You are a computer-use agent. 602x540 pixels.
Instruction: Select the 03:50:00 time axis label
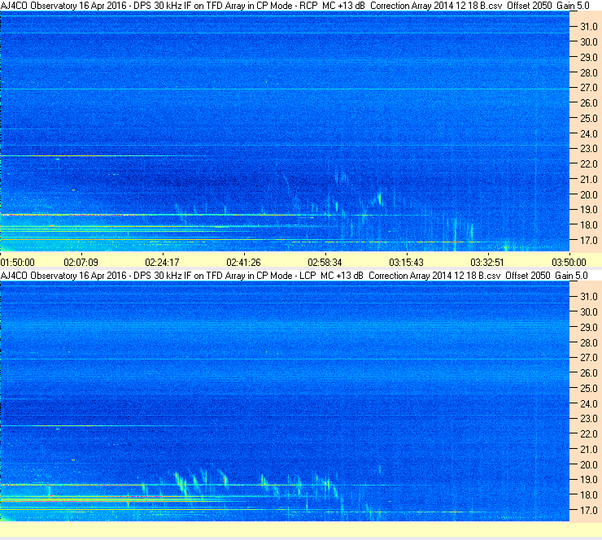click(x=569, y=263)
